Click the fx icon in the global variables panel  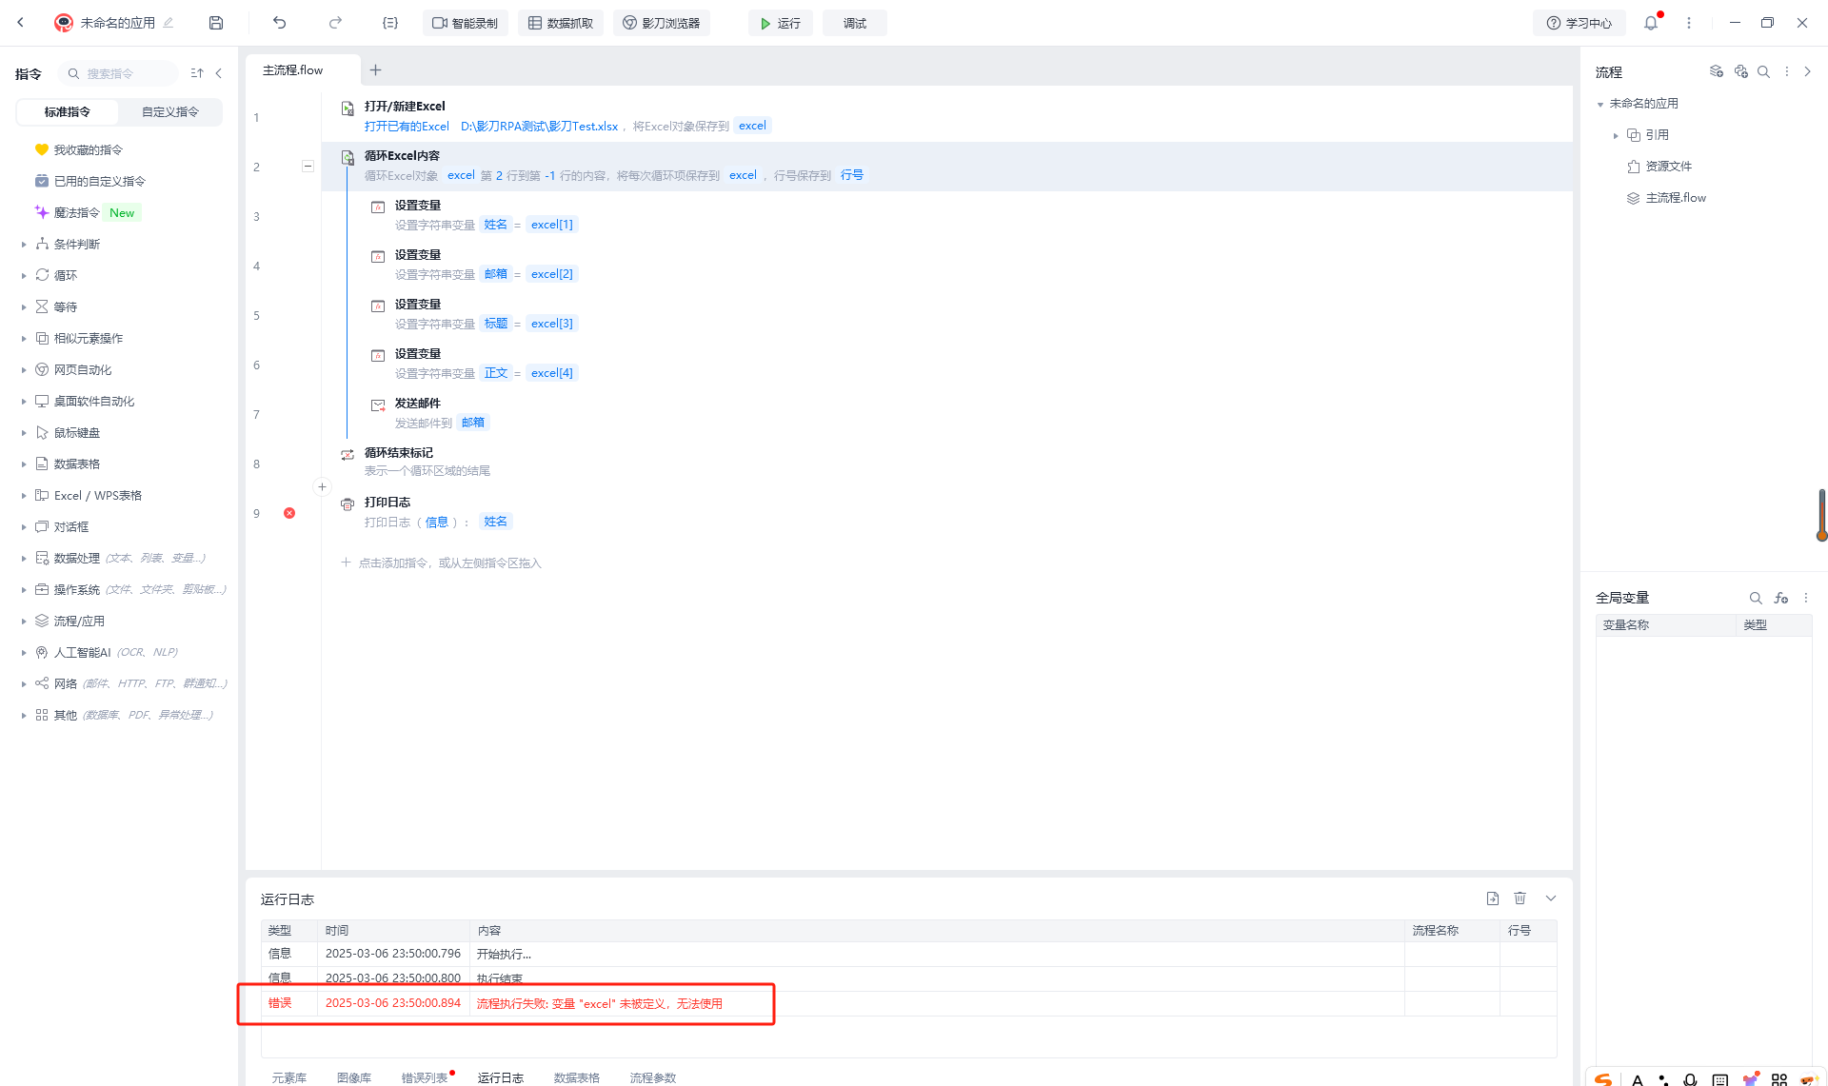[x=1781, y=598]
